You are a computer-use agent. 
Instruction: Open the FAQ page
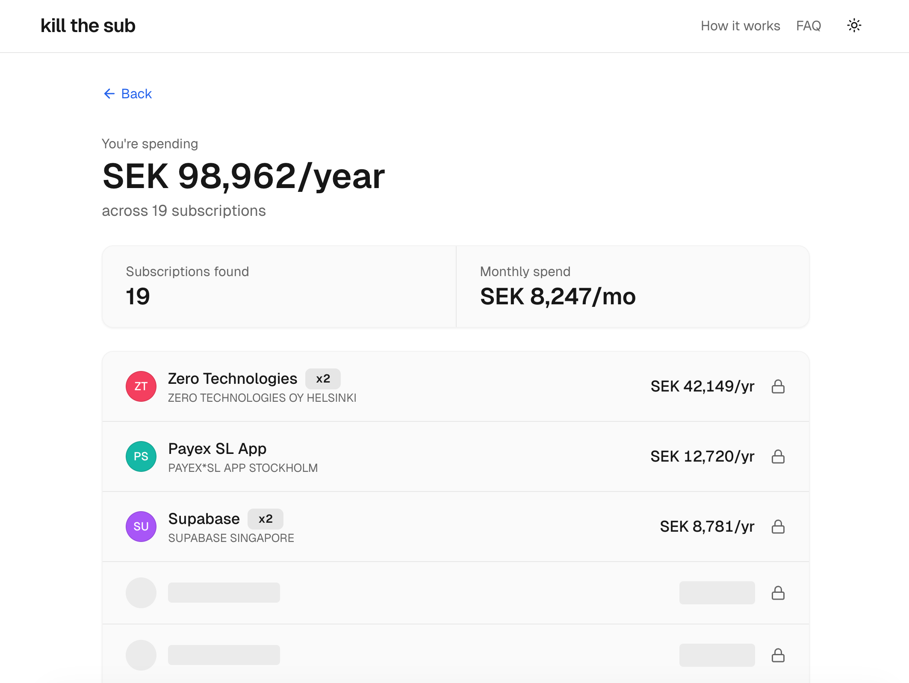click(808, 26)
